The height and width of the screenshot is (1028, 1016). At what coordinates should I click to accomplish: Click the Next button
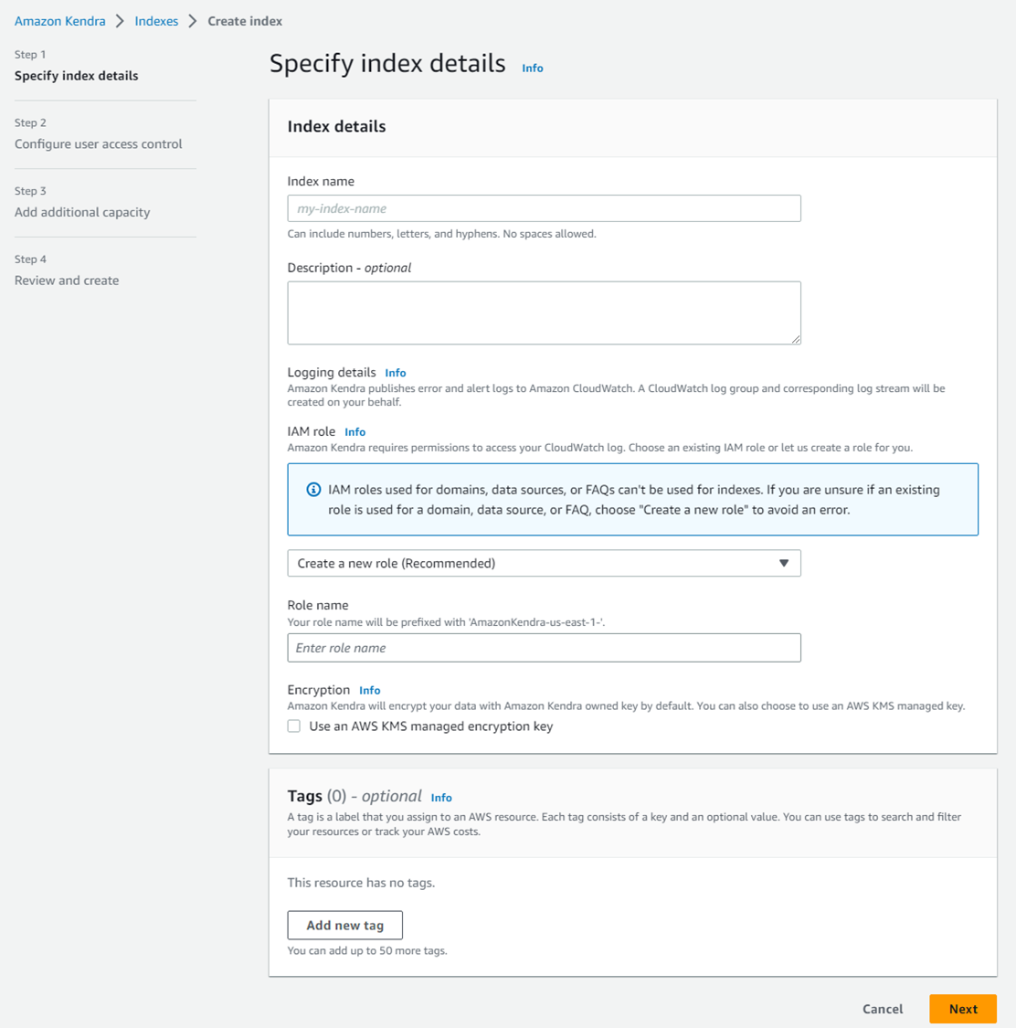pos(963,1009)
